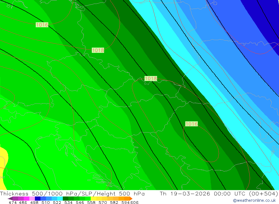Click the 1016 isobar label in the lower-right map area

191,124
